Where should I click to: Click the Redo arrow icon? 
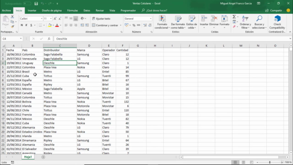point(50,4)
